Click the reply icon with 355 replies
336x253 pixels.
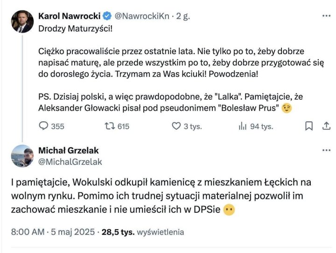click(x=43, y=126)
